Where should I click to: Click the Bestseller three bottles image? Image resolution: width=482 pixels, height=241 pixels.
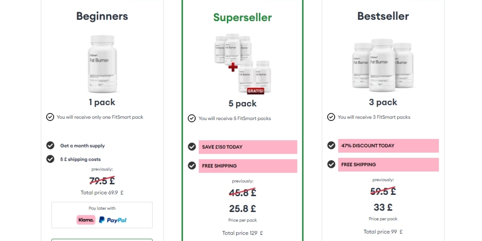click(383, 63)
